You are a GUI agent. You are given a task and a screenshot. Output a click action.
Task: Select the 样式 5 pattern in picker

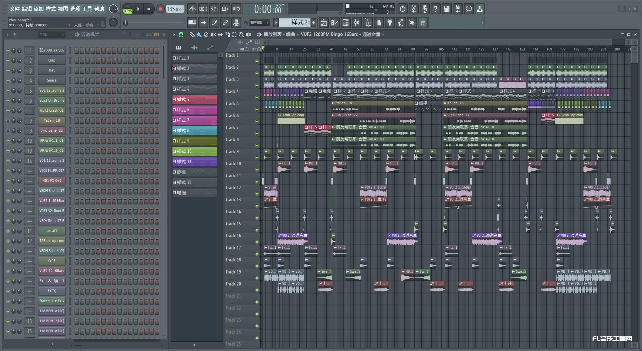coord(195,100)
